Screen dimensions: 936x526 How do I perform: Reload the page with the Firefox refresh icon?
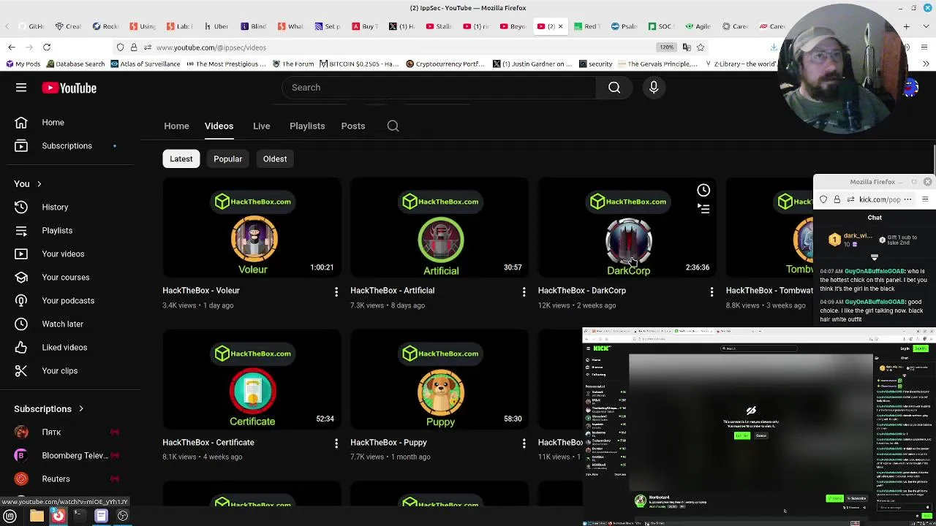[x=47, y=47]
